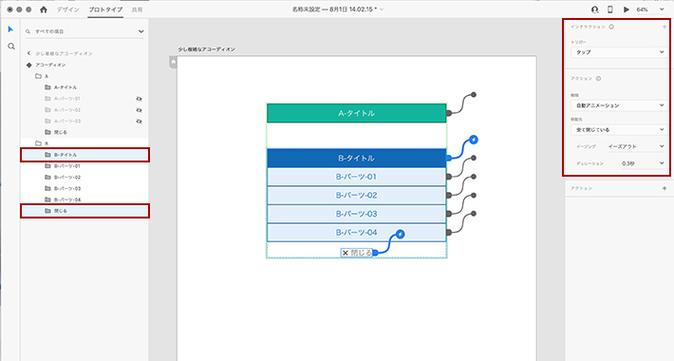
Task: Click the artboard home screen marker
Action: [x=173, y=62]
